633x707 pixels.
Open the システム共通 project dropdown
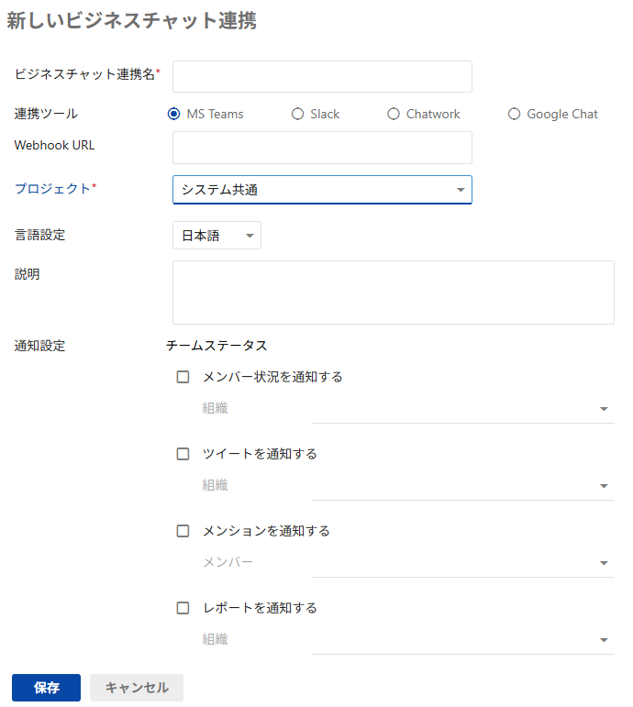322,190
